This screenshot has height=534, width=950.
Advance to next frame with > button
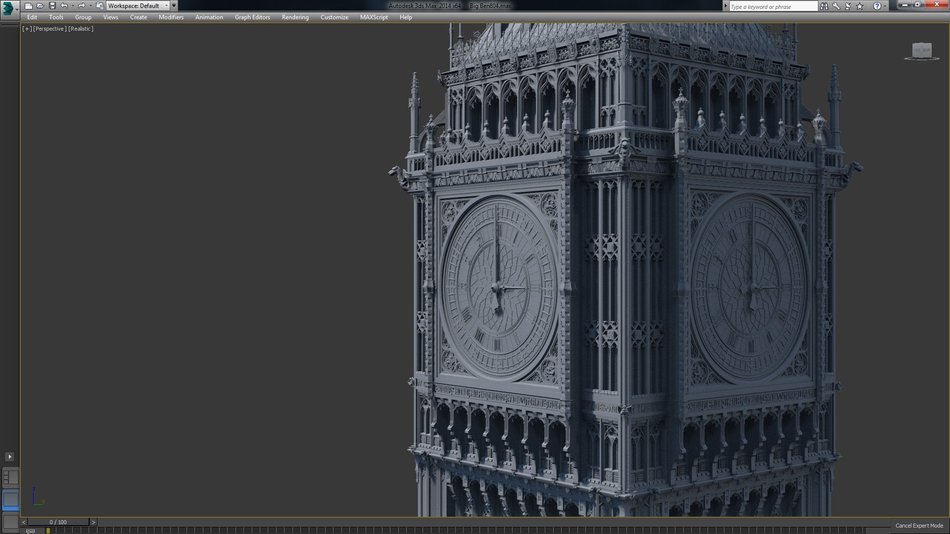coord(93,522)
